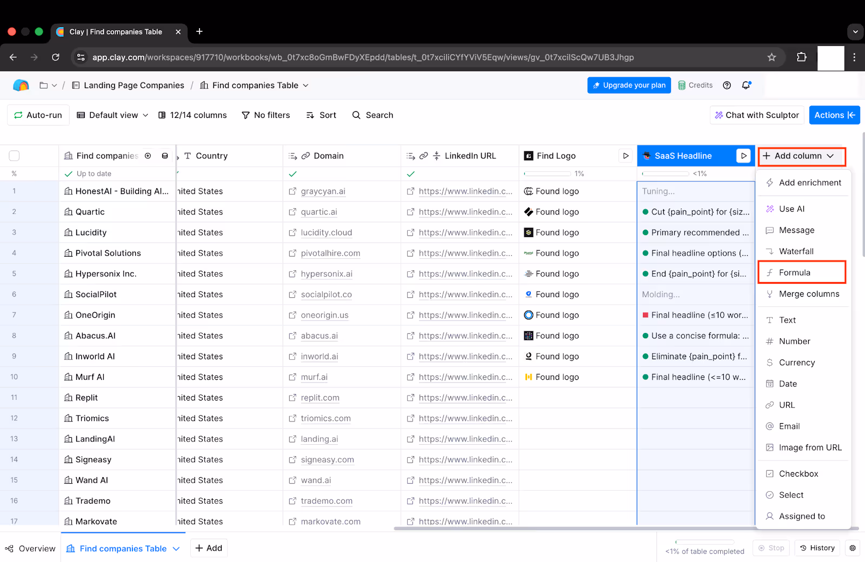Screen dimensions: 865x562
Task: Toggle the select-all rows checkbox
Action: (x=14, y=156)
